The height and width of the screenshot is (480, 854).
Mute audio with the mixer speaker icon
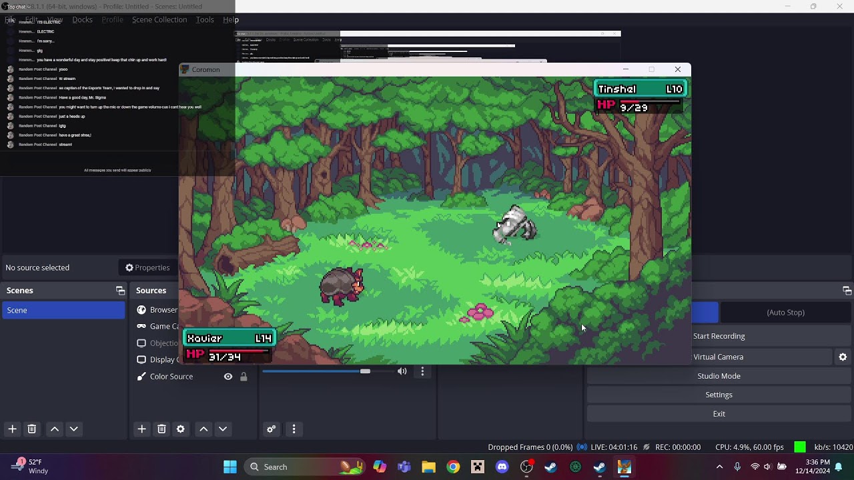pyautogui.click(x=402, y=371)
